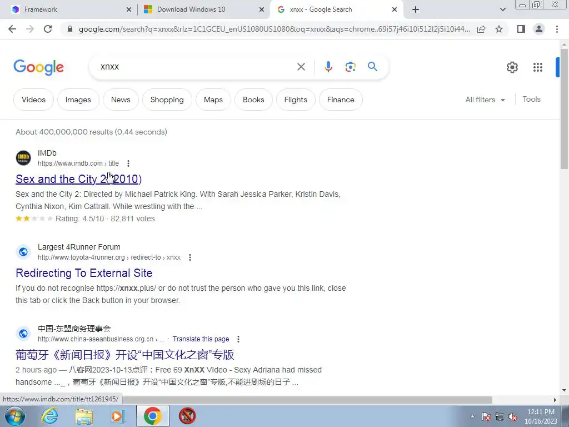This screenshot has width=569, height=427.
Task: Click the scroll right arrow of horizontal scrollbar
Action: 555,400
